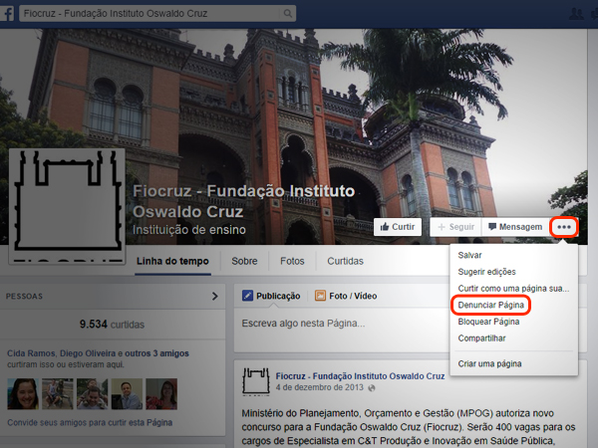Click 'outros 3 amigos' link

click(156, 353)
